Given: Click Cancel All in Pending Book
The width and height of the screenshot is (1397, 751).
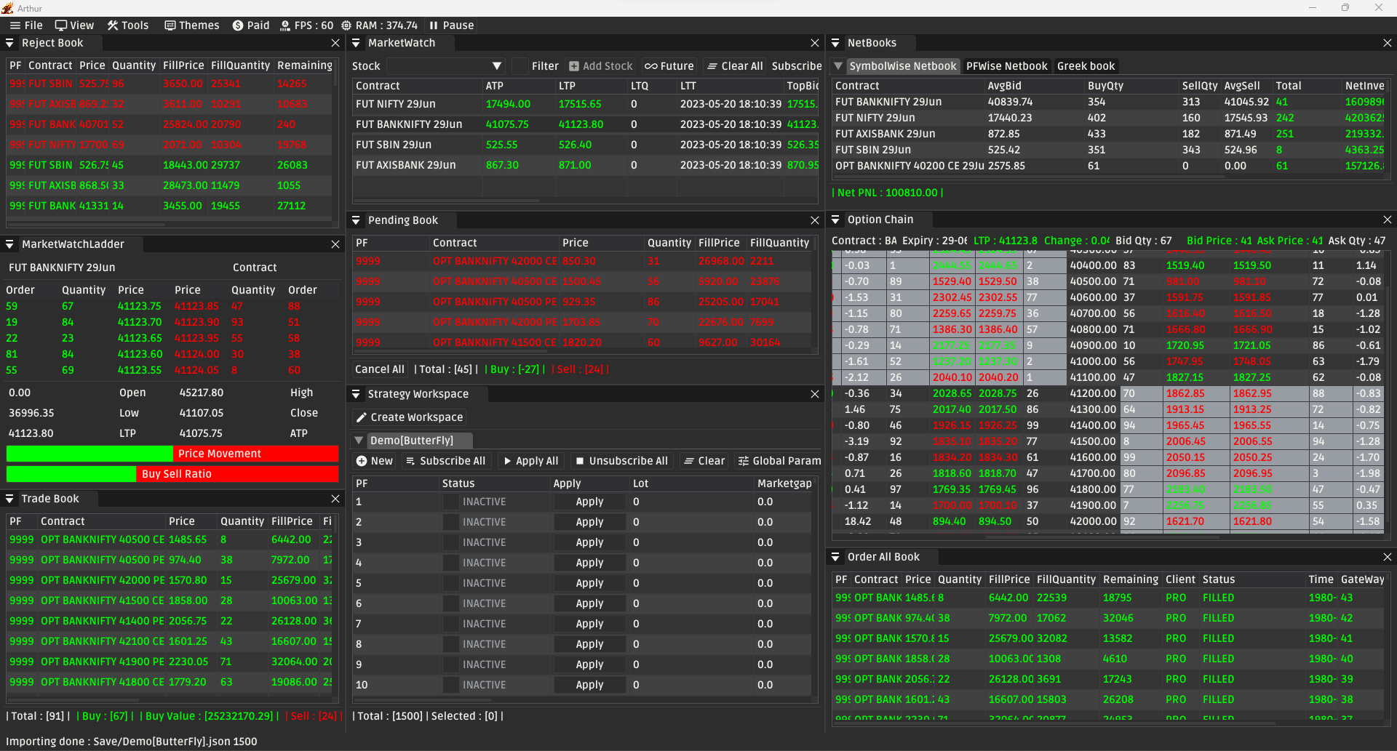Looking at the screenshot, I should click(380, 369).
